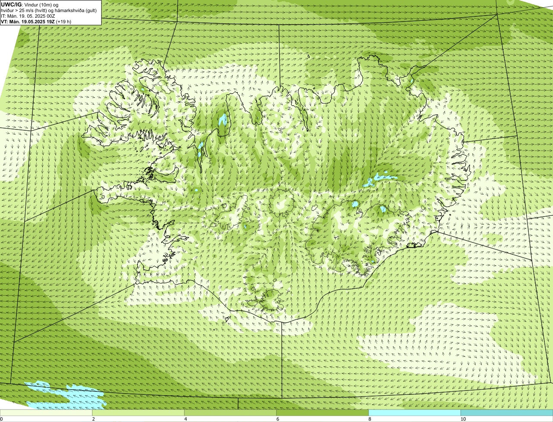Click the 4–6 m/s green scale segment
This screenshot has height=422, width=553.
tap(230, 413)
